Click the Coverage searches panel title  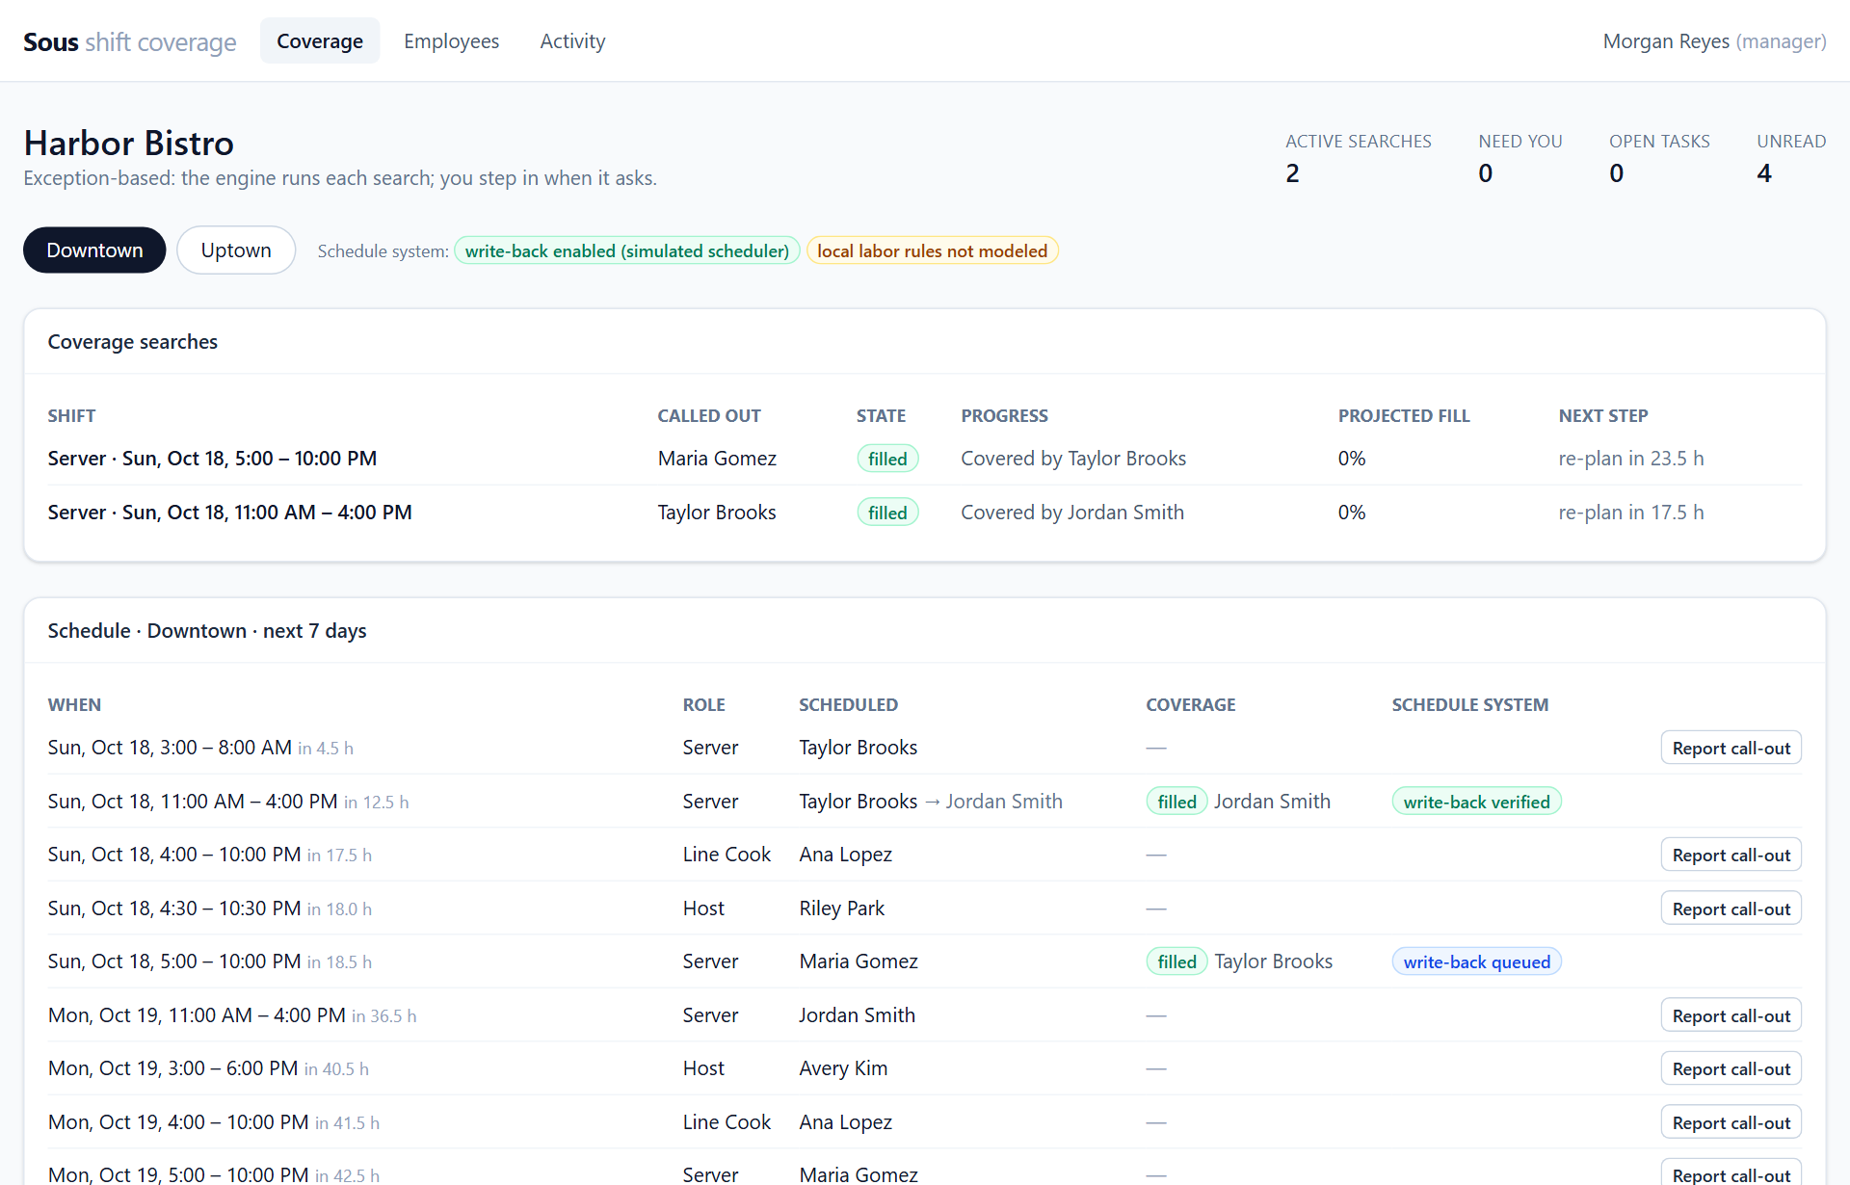click(x=133, y=342)
